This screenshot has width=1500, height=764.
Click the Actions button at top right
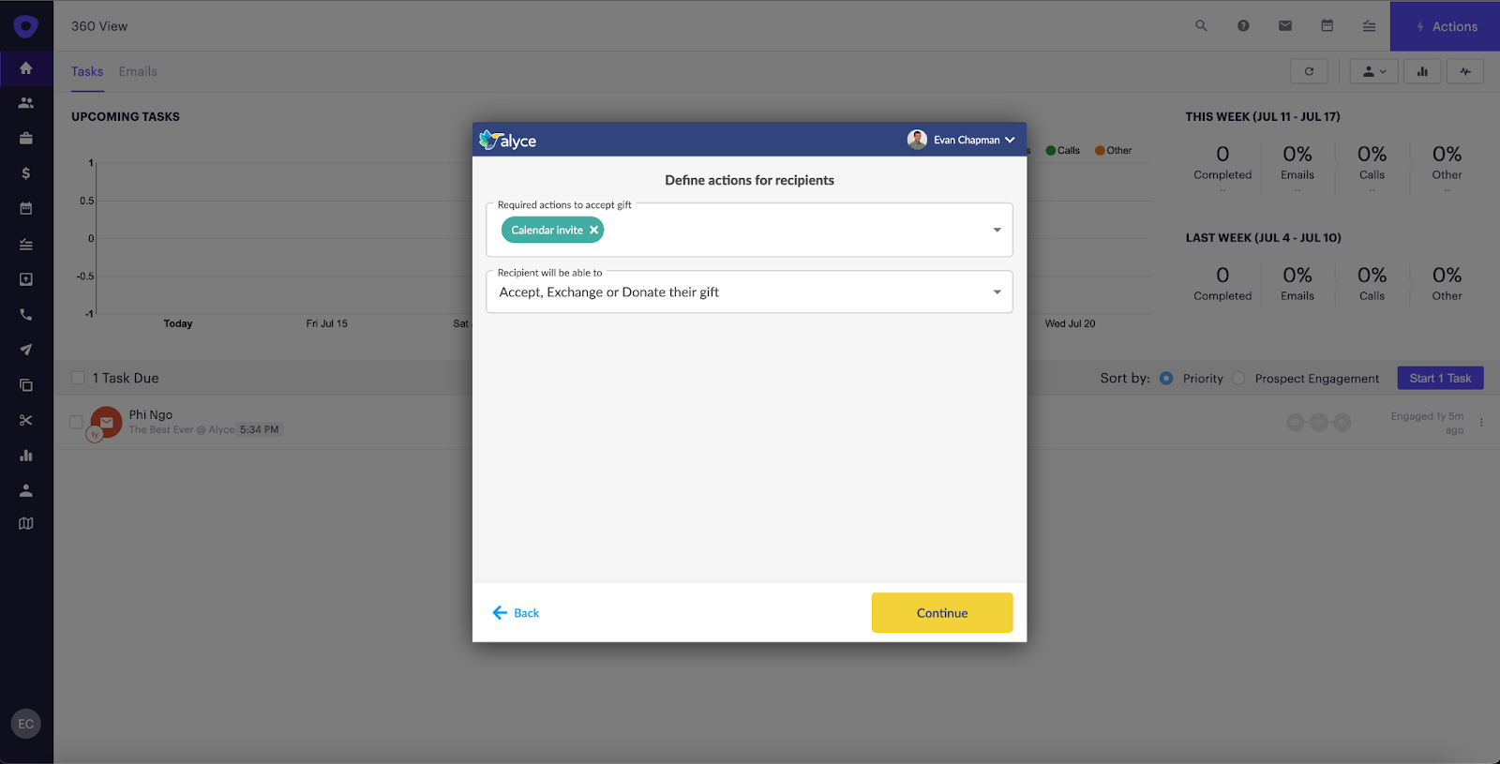(x=1445, y=26)
